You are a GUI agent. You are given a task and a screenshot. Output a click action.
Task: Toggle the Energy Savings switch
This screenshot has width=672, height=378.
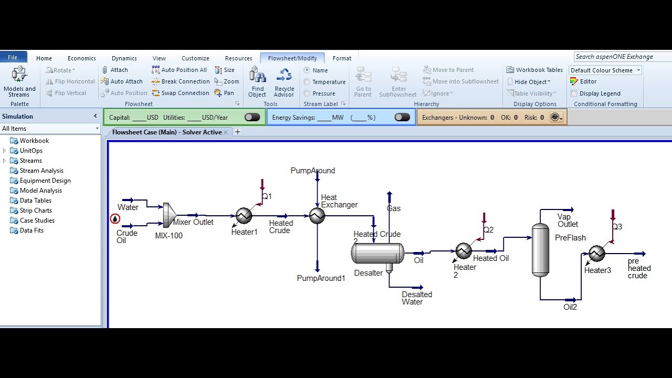coord(402,117)
